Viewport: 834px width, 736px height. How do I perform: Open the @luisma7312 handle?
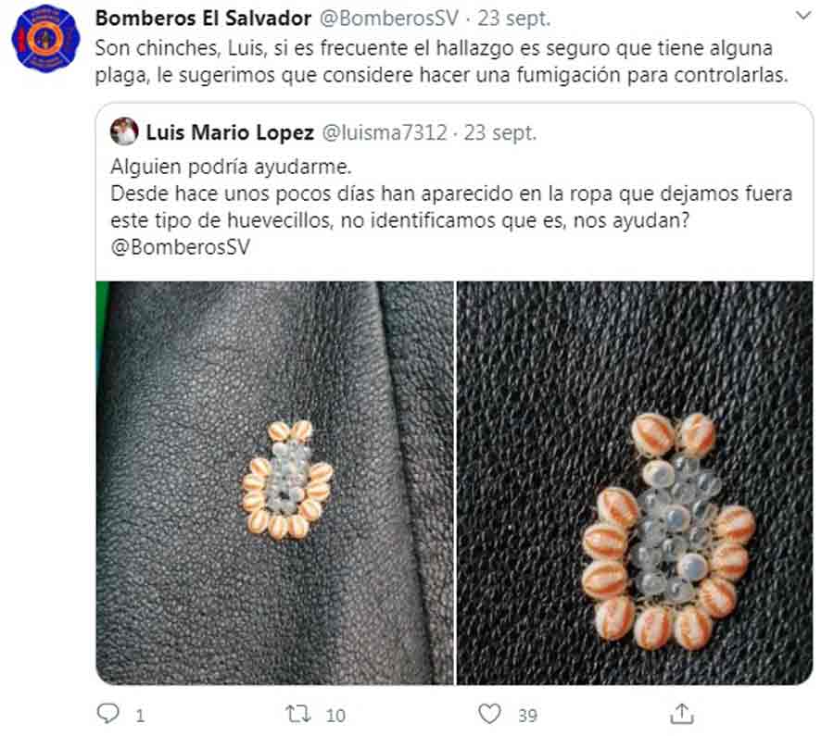[x=385, y=132]
